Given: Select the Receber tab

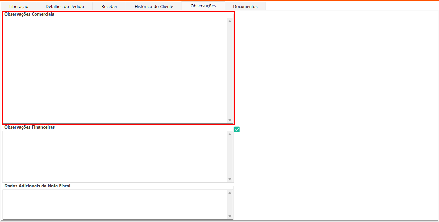Looking at the screenshot, I should pyautogui.click(x=109, y=6).
